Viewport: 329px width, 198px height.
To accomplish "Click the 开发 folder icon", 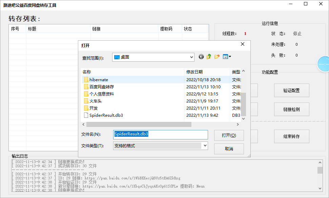I will tap(86, 108).
